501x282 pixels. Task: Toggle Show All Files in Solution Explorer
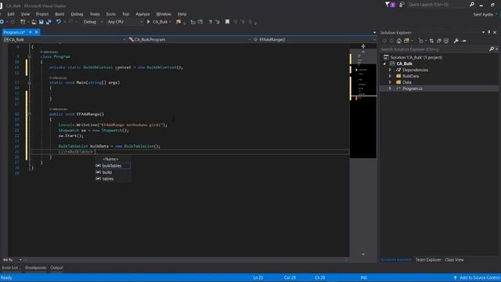[x=446, y=41]
